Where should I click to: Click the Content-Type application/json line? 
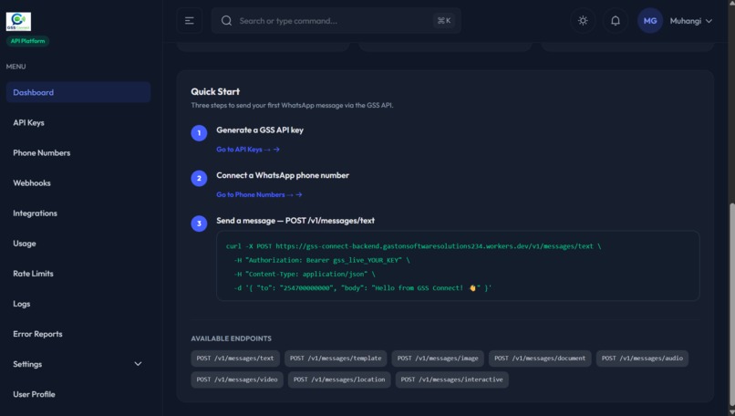(305, 274)
